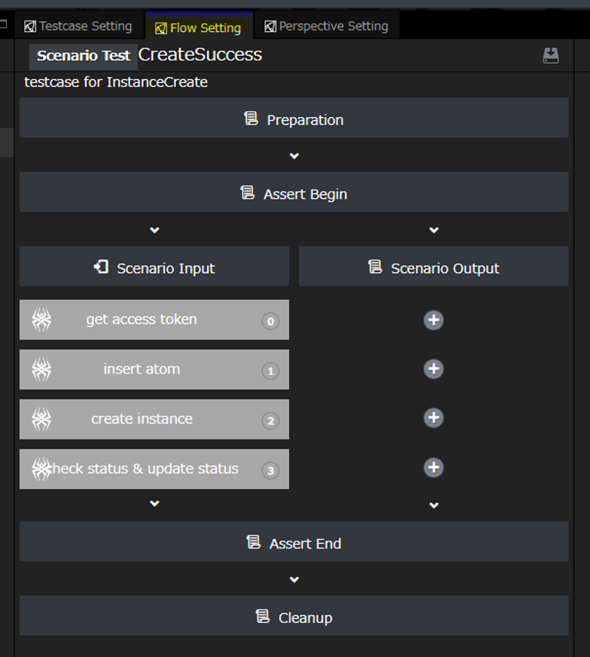
Task: Expand chevron above Scenario Input
Action: 154,230
